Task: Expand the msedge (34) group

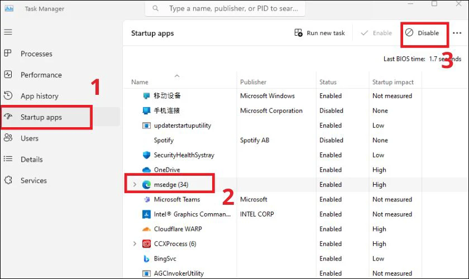Action: pos(135,185)
